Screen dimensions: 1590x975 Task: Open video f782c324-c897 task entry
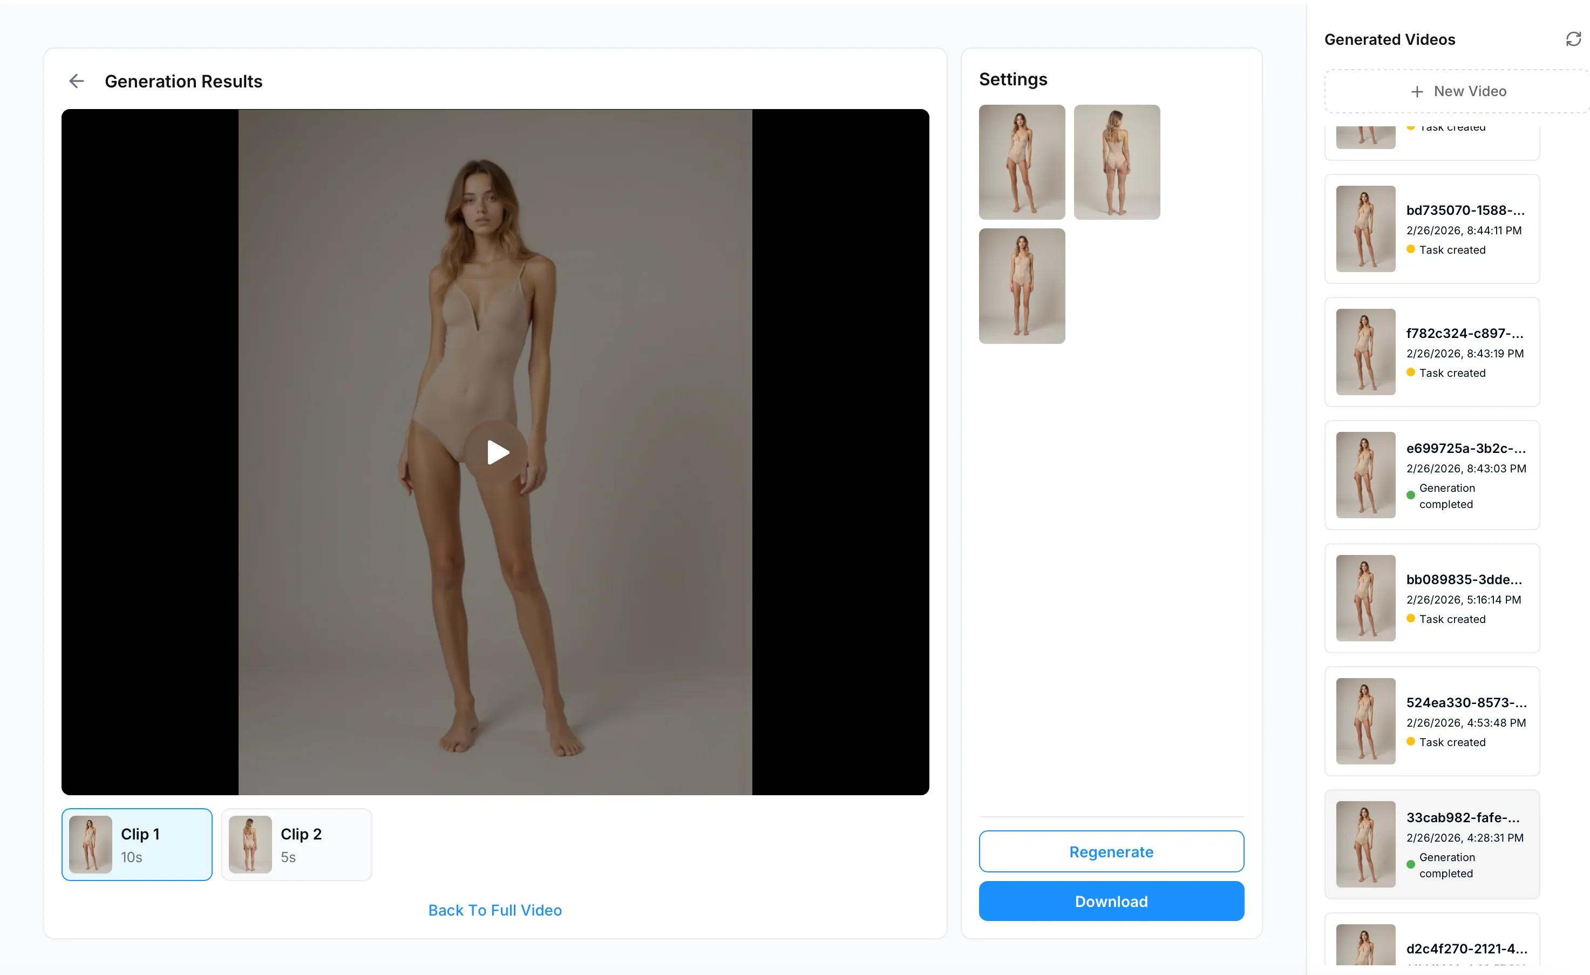(1432, 351)
